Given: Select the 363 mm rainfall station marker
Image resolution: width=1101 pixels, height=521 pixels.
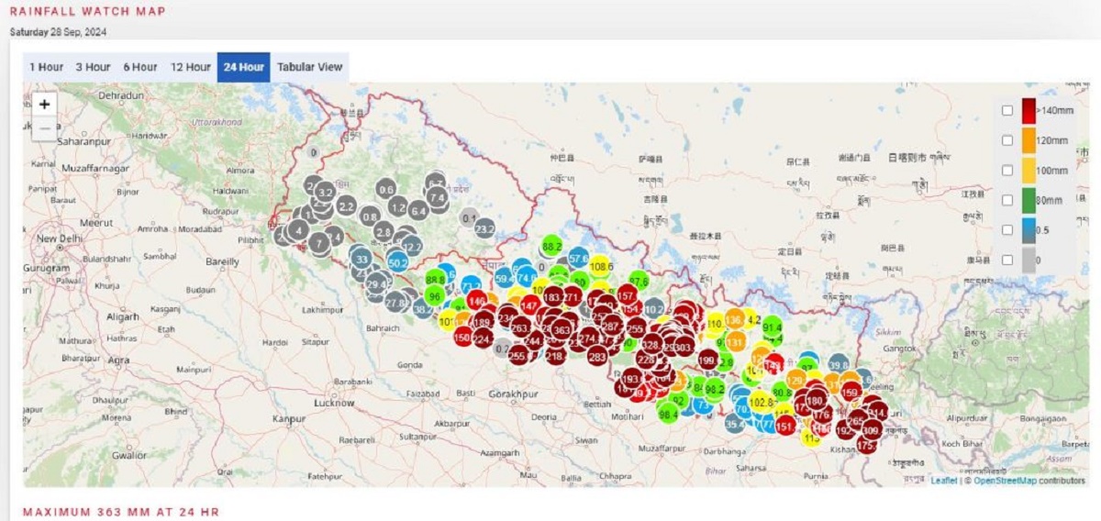Looking at the screenshot, I should coord(562,330).
